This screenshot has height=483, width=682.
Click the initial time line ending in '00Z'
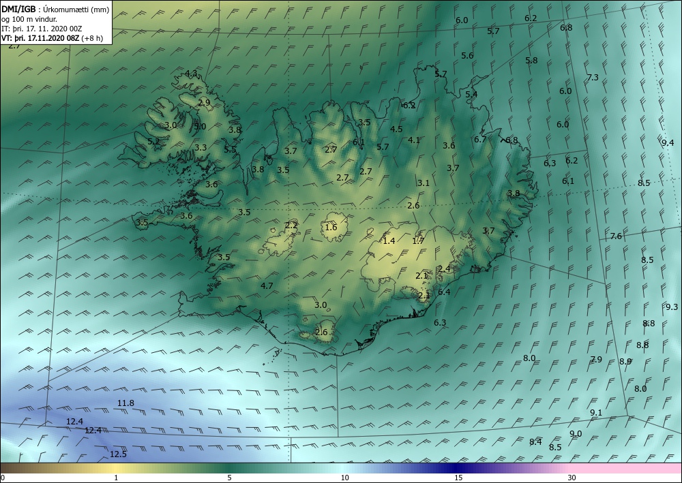tap(42, 29)
